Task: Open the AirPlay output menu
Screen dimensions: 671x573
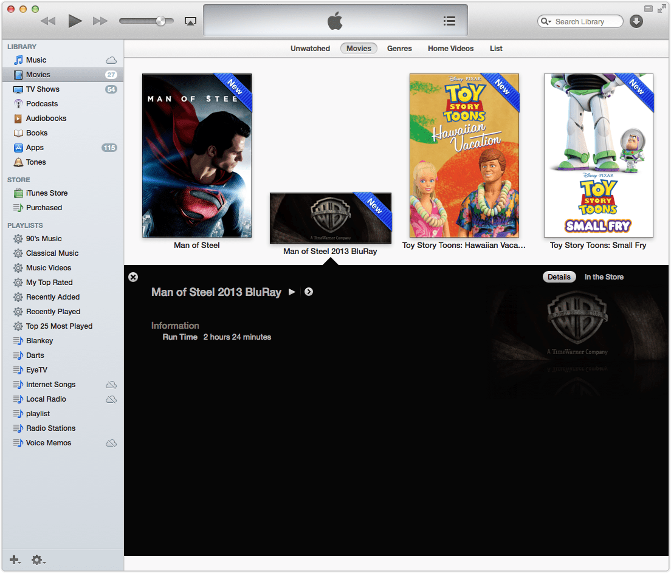Action: [x=190, y=21]
